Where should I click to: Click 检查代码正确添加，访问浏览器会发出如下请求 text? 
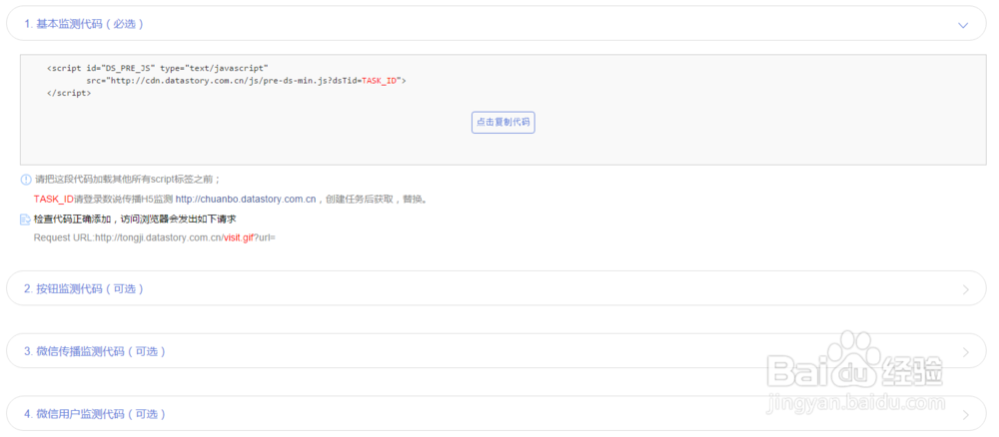(x=136, y=219)
